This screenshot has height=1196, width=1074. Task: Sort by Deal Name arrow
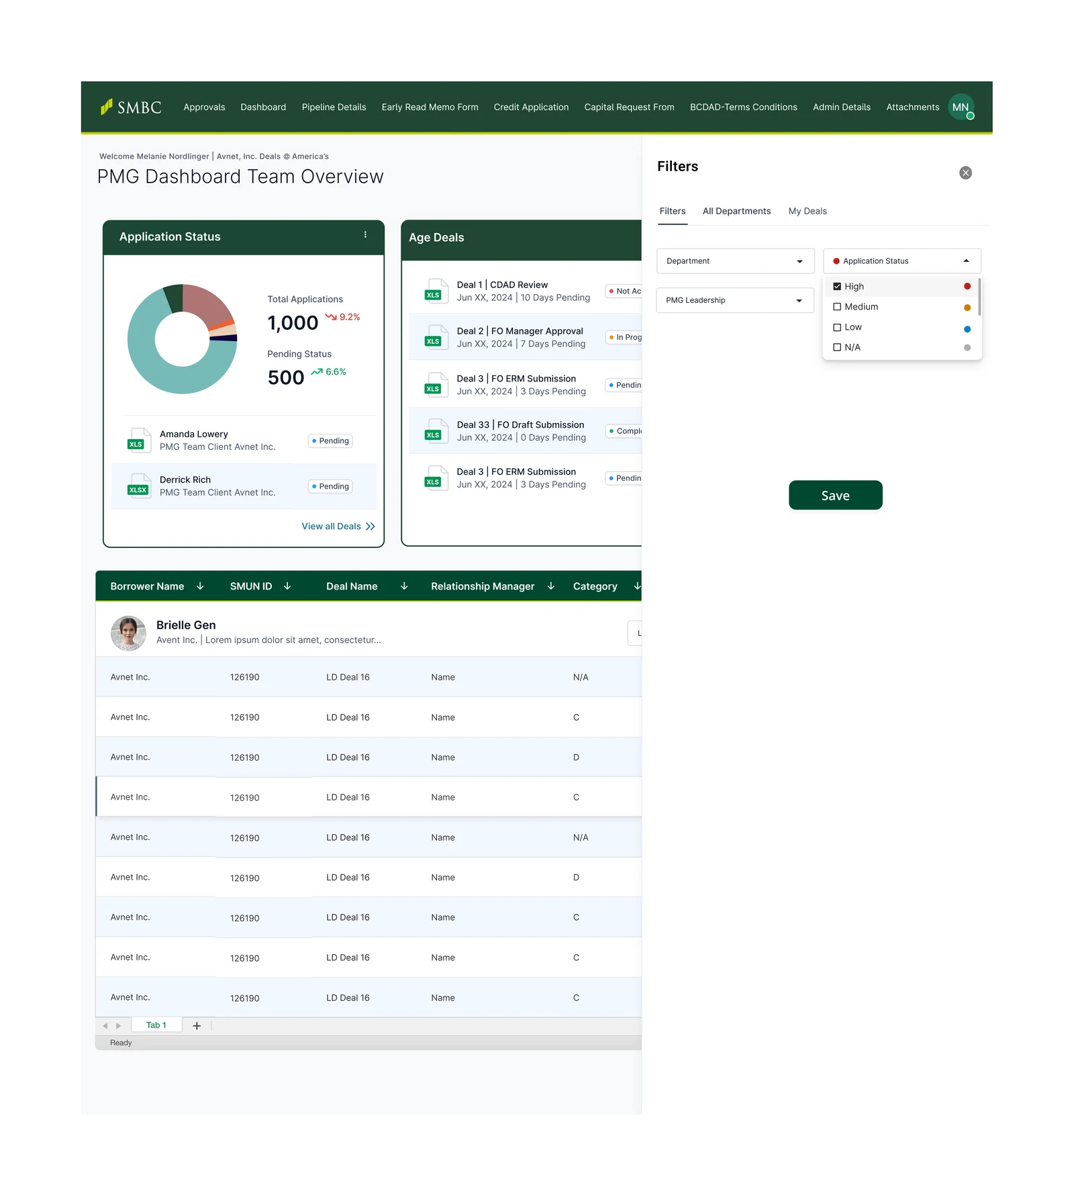tap(404, 586)
